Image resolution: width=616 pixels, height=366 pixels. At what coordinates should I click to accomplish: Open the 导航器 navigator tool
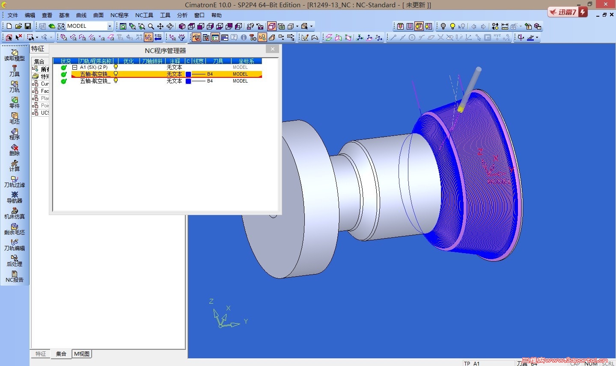pos(15,198)
